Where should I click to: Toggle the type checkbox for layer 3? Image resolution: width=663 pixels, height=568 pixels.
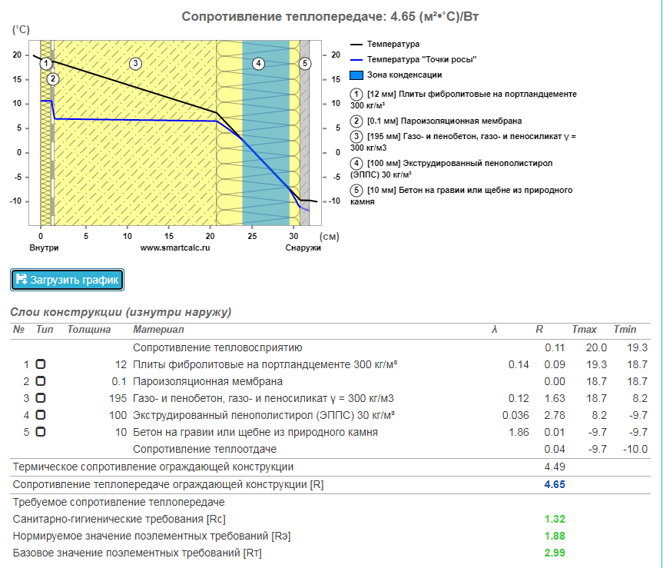40,398
